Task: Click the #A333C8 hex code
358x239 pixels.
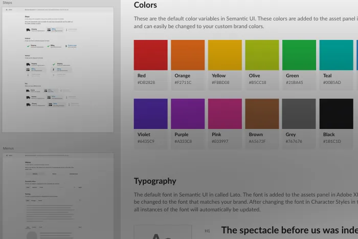Action: pos(183,141)
